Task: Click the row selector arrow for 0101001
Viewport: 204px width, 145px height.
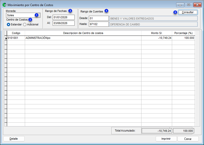Action: (6, 38)
